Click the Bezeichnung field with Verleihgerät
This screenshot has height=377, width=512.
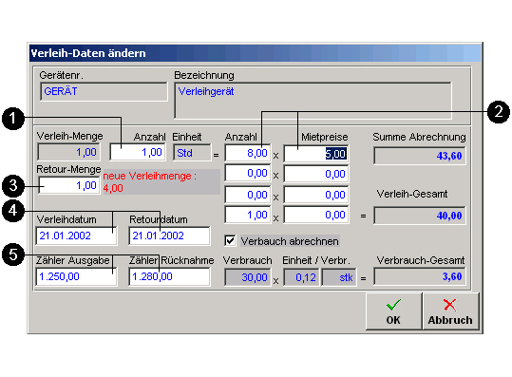pos(313,101)
